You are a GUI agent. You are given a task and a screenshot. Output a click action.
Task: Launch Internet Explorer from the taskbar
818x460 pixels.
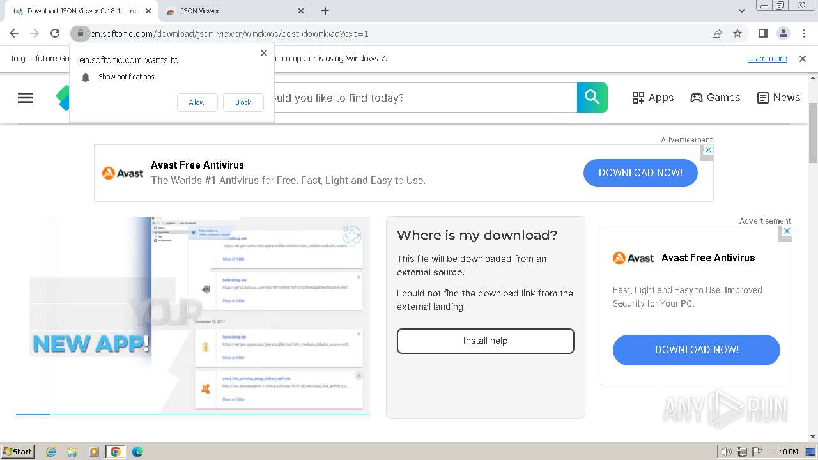point(51,452)
